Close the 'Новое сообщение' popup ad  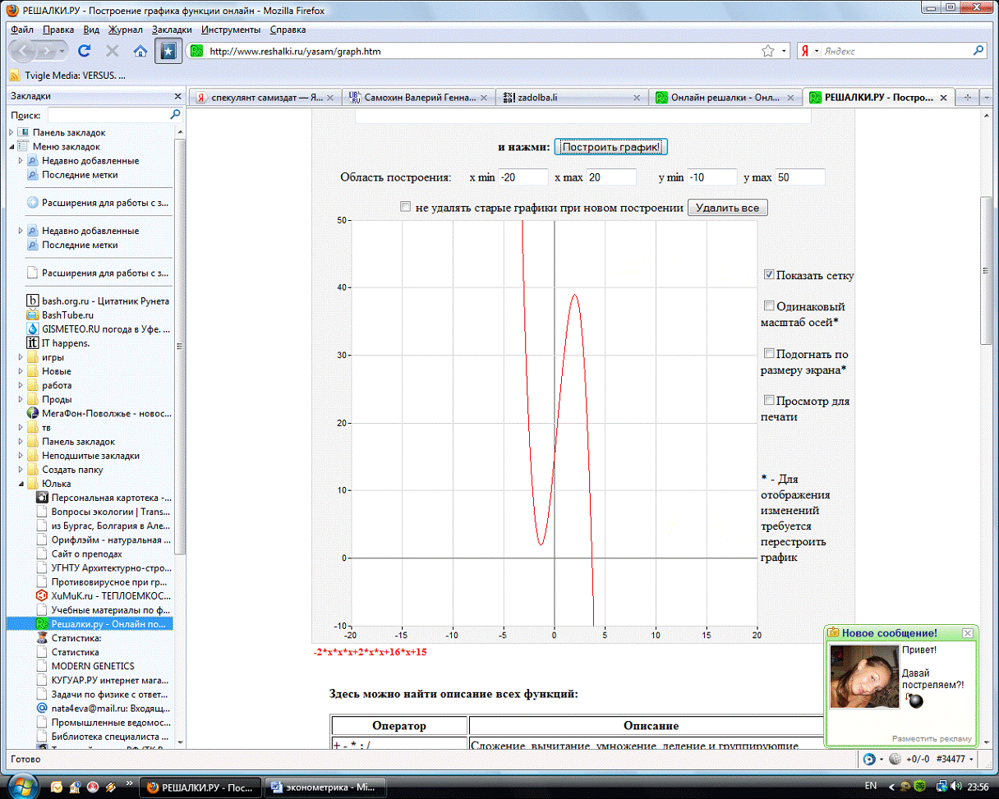pos(967,633)
